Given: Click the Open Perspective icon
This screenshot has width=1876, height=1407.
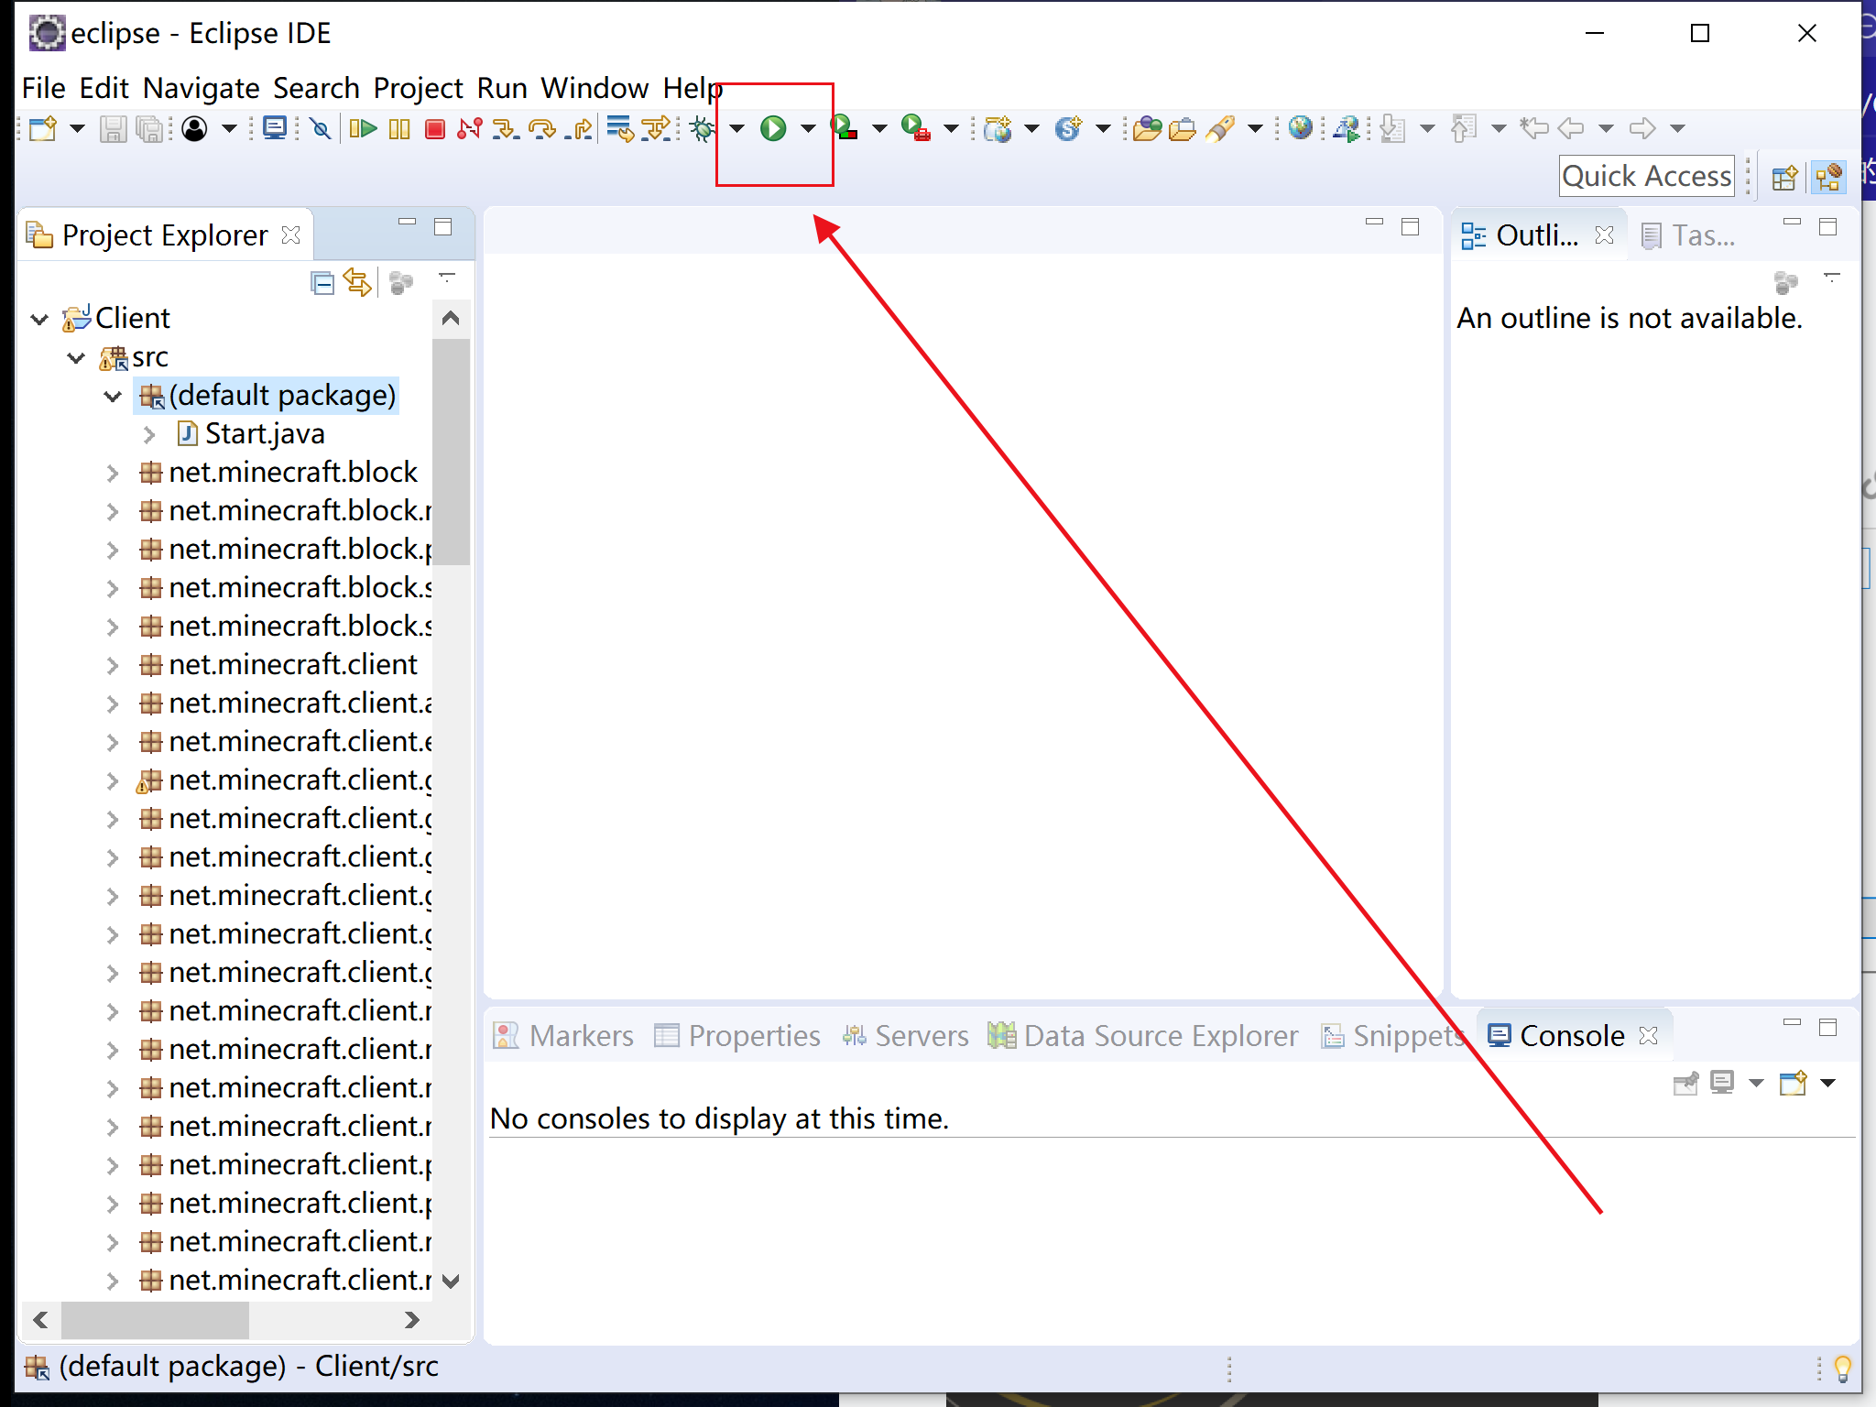Looking at the screenshot, I should click(1783, 177).
